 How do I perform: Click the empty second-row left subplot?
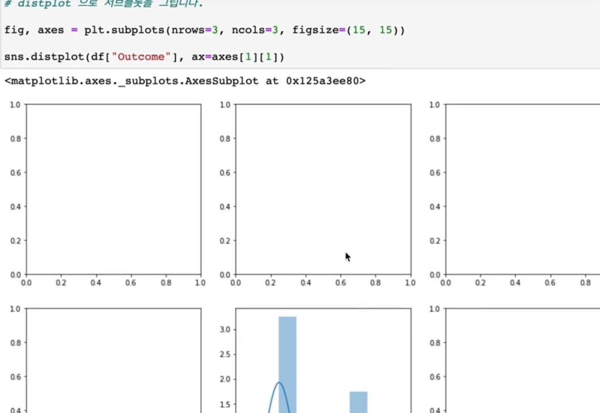(113, 360)
